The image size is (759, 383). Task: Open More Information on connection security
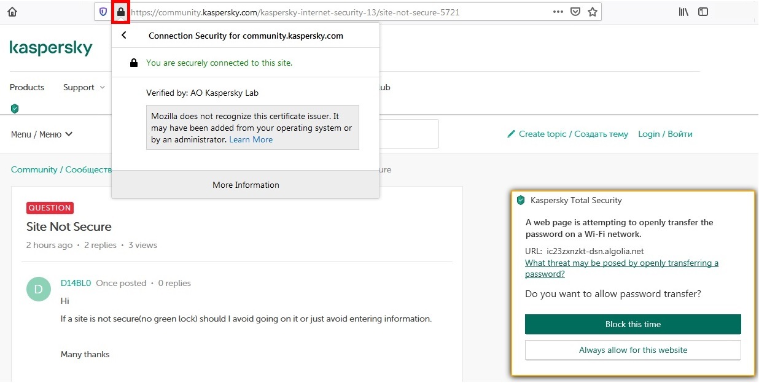tap(246, 185)
